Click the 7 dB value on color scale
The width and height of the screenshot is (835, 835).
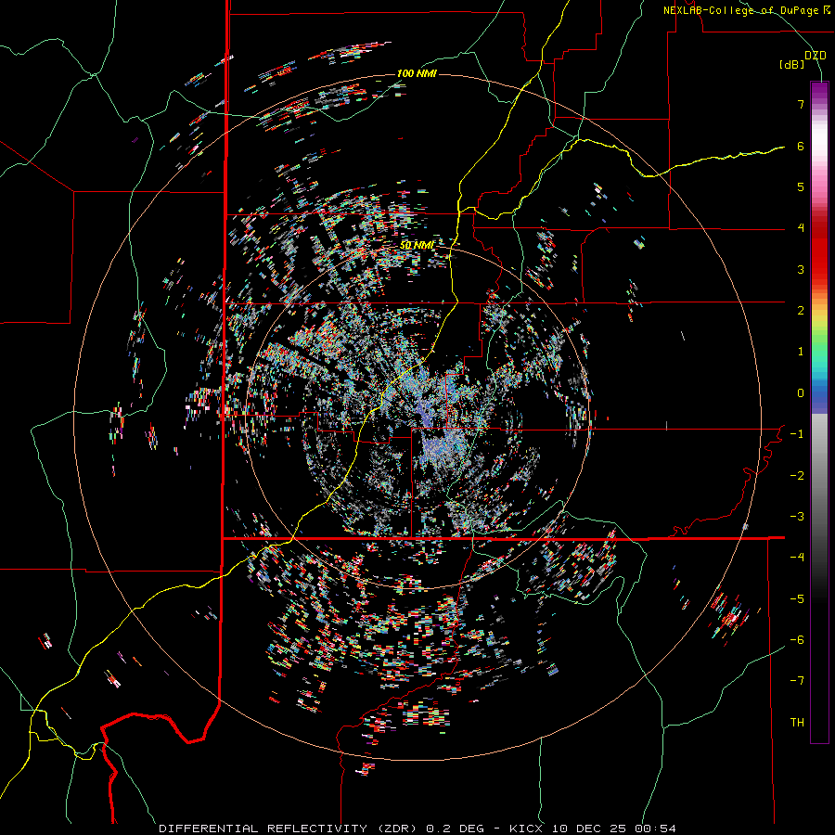[801, 104]
